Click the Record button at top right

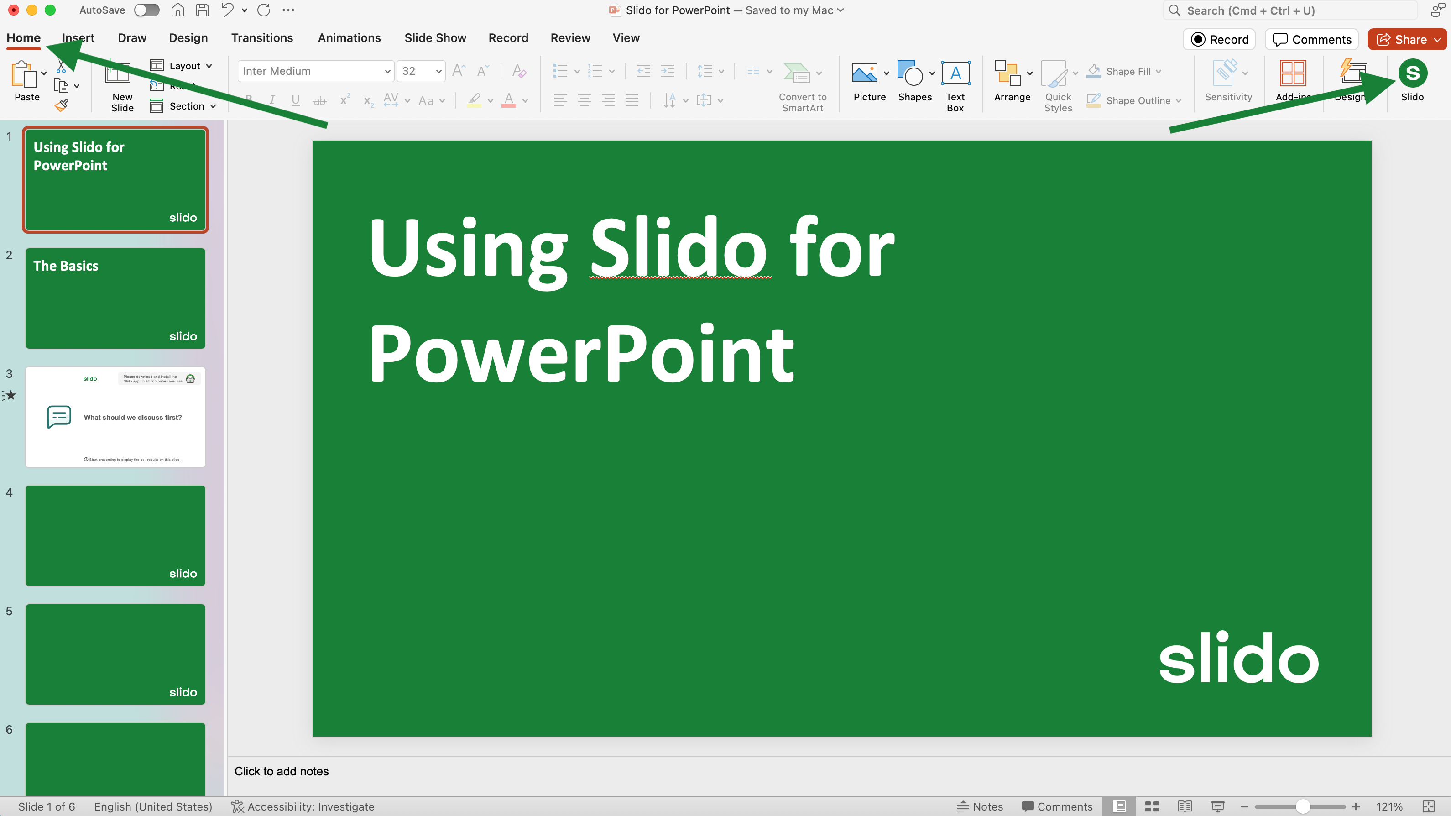point(1220,39)
